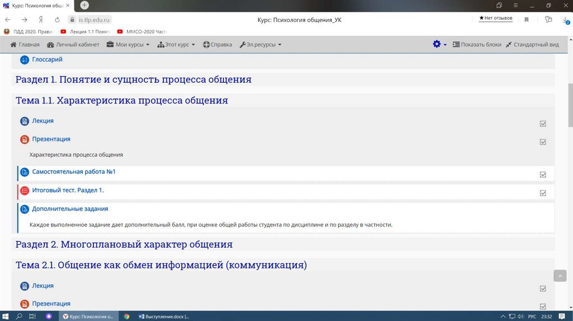This screenshot has height=321, width=573.
Task: Open the Главная menu item
Action: (x=25, y=45)
